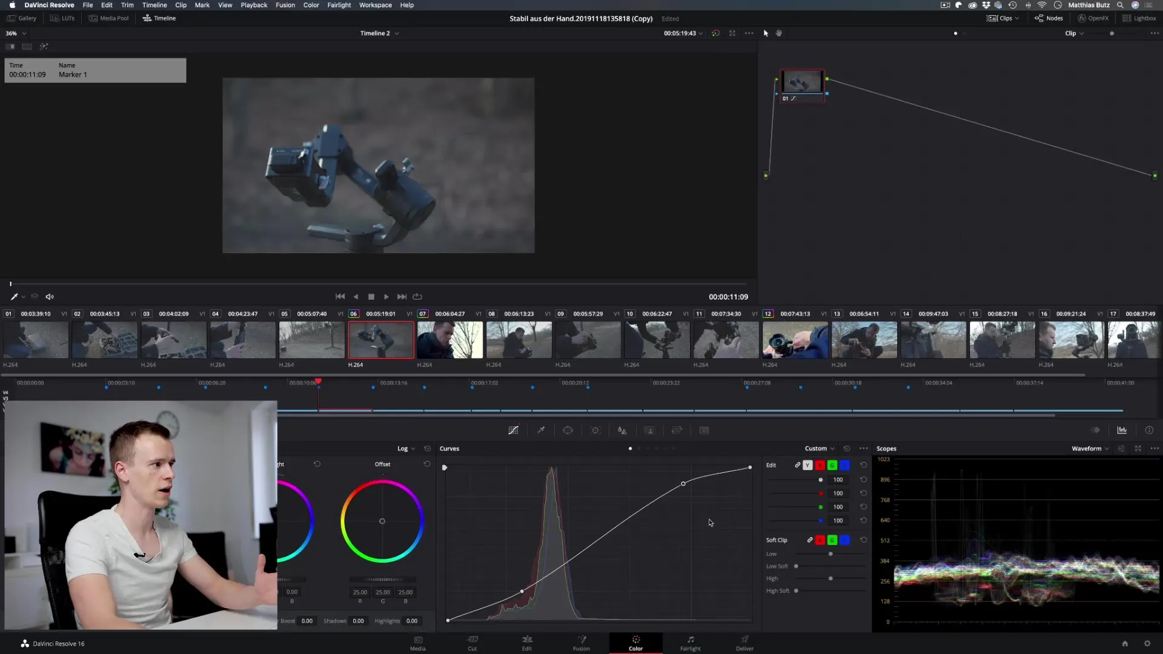The width and height of the screenshot is (1163, 654).
Task: Select the Qualifier eyedropper tool
Action: [x=541, y=431]
